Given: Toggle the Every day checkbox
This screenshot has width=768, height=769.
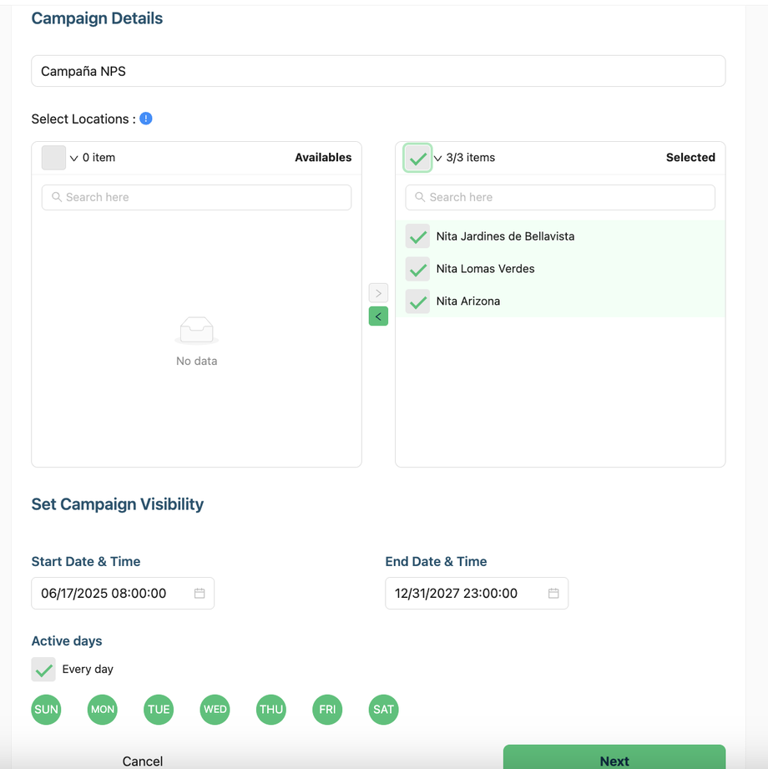Looking at the screenshot, I should click(x=43, y=669).
